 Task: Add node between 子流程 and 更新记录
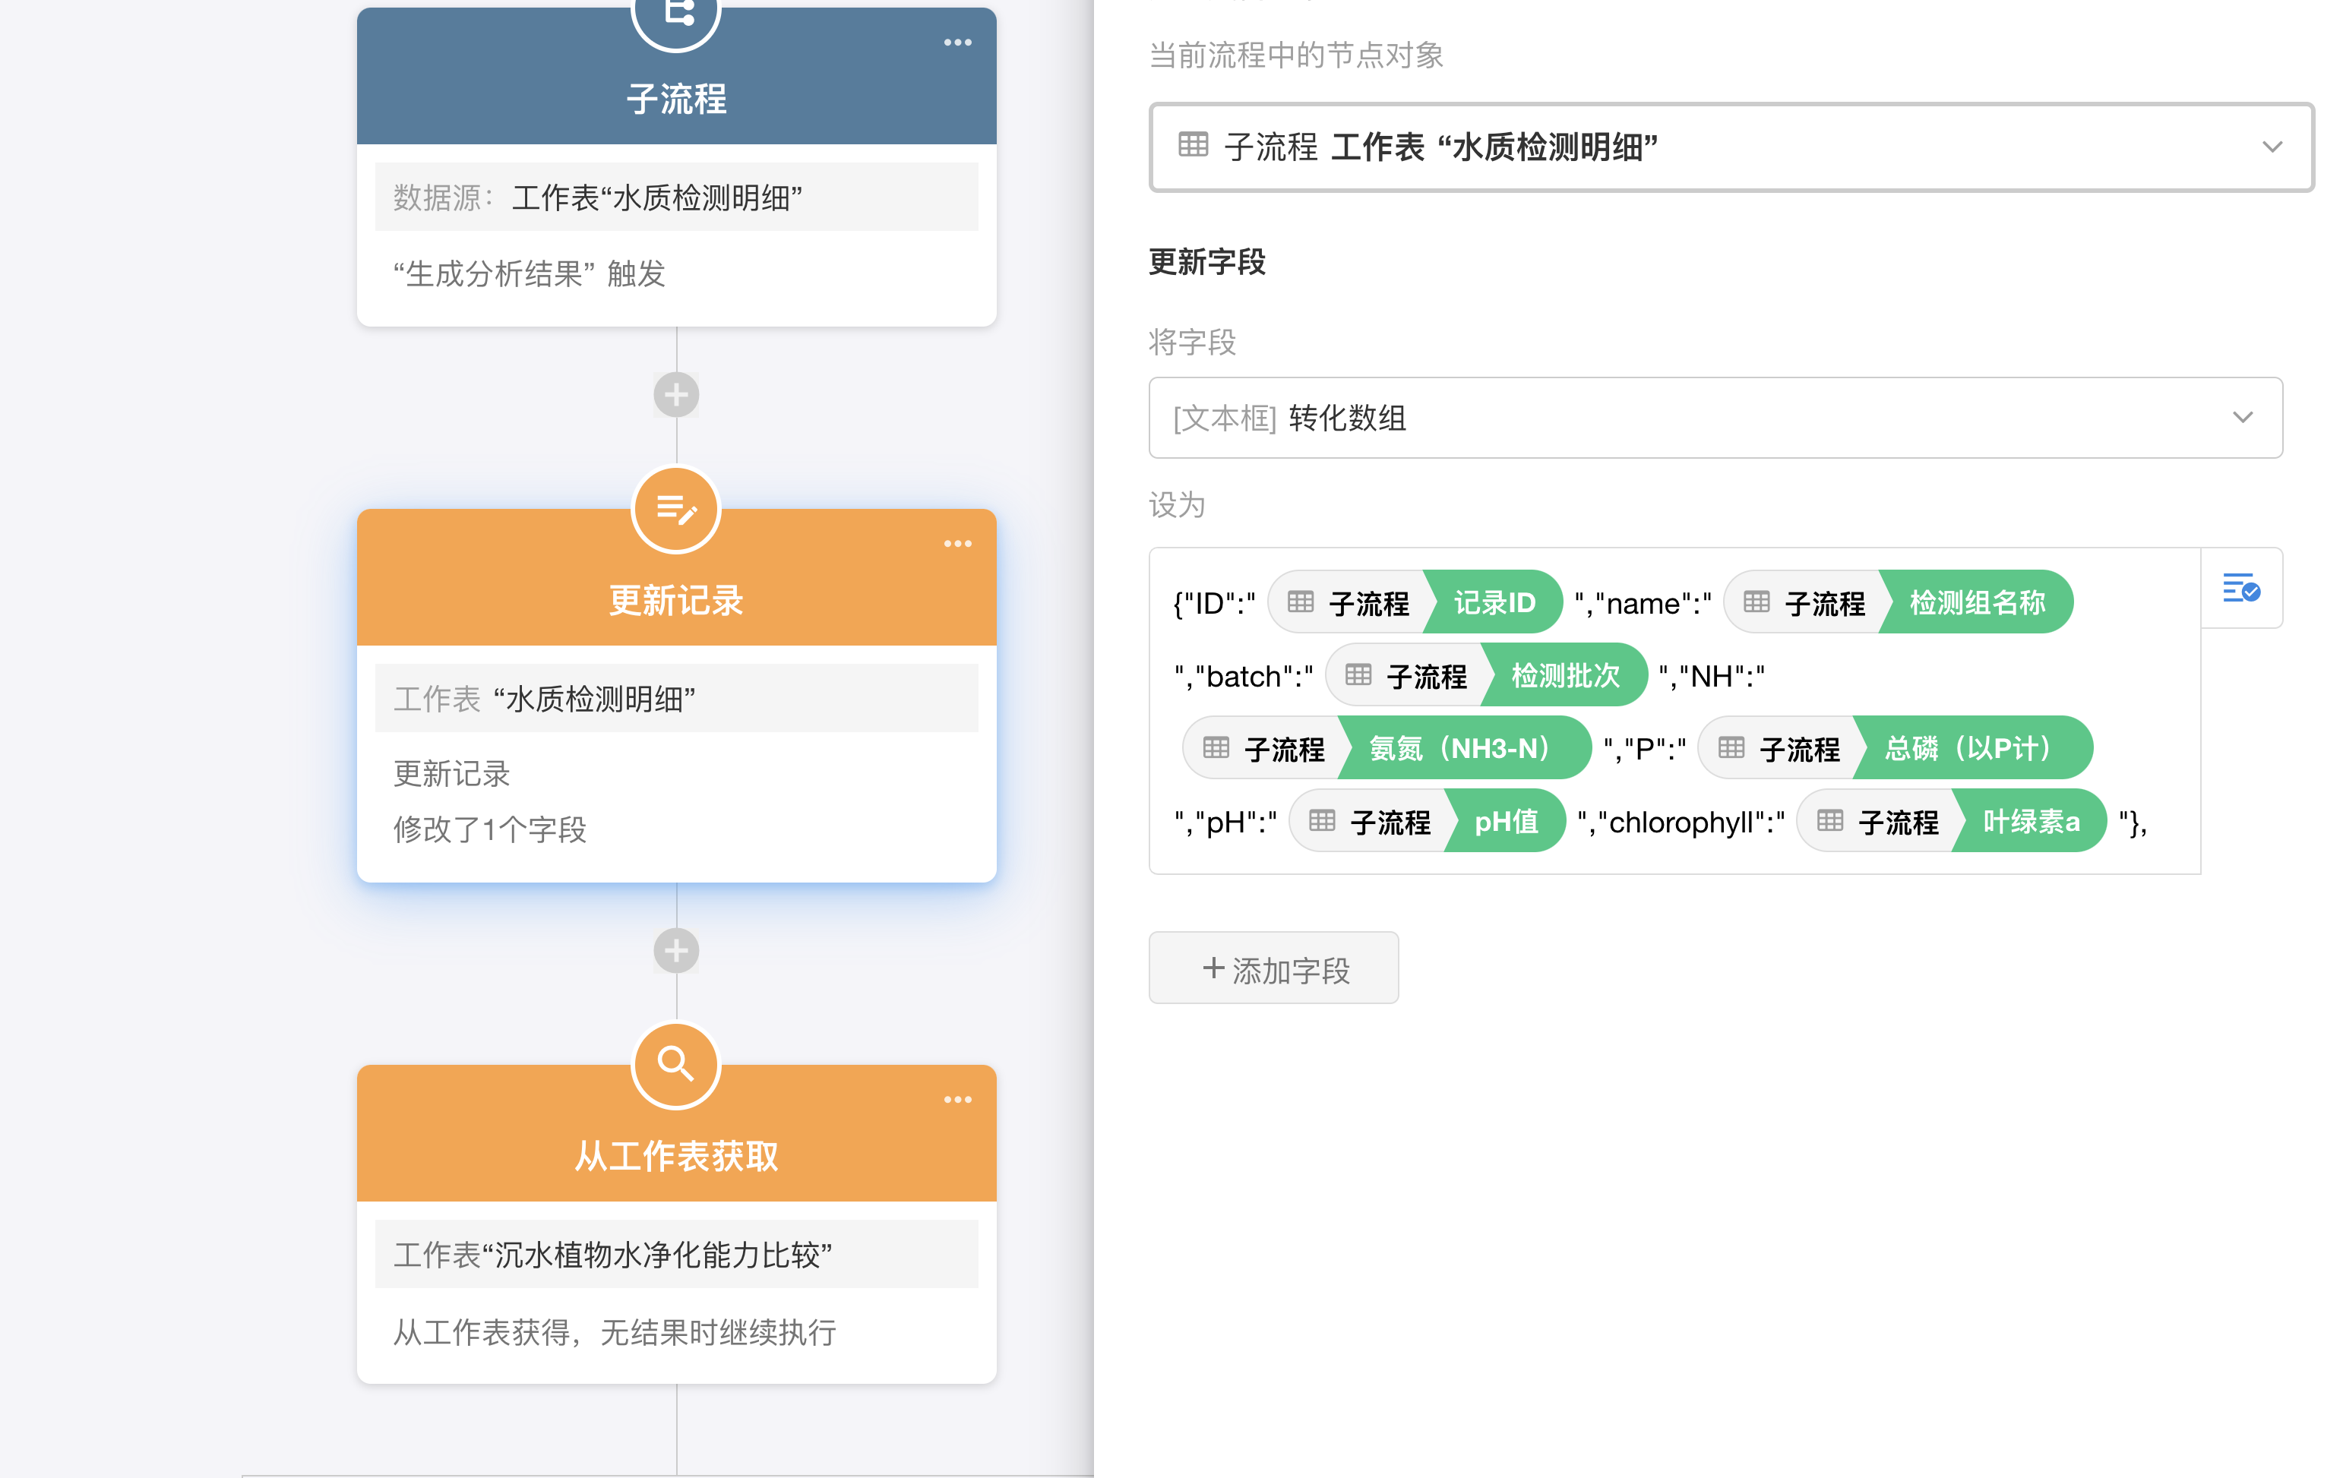click(676, 395)
